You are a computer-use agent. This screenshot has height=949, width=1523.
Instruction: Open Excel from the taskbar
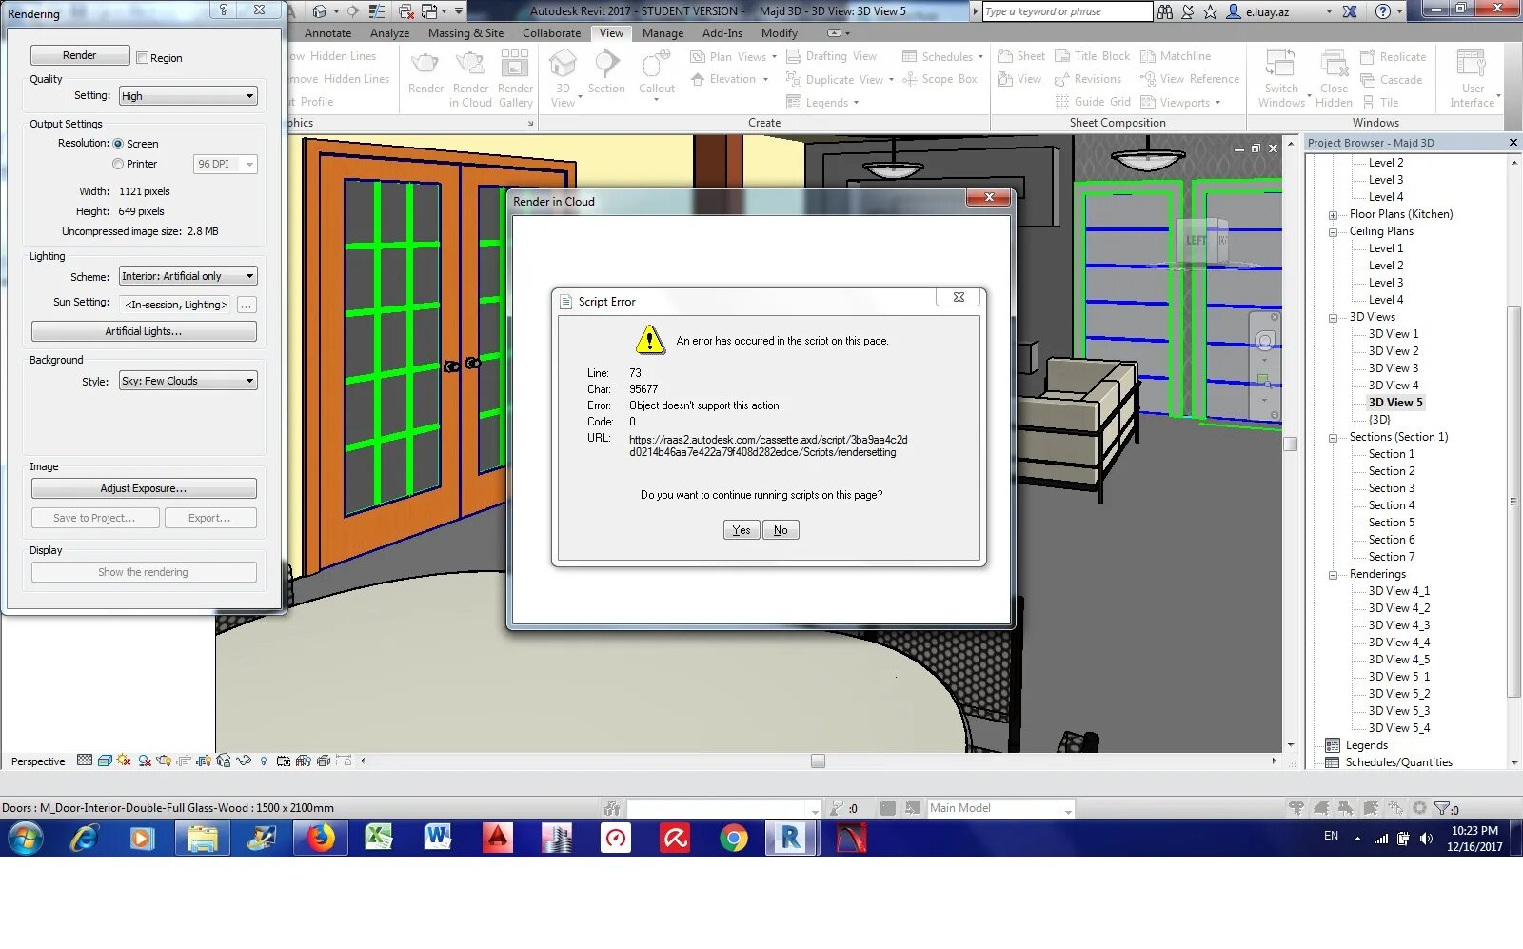379,838
